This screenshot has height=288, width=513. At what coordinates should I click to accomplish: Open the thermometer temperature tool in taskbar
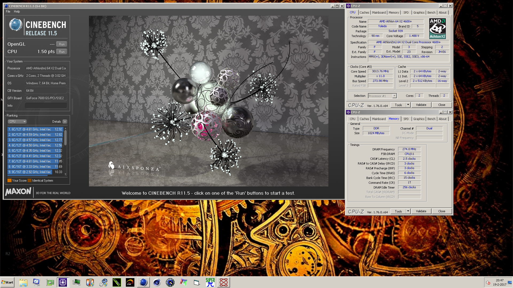[x=90, y=282]
